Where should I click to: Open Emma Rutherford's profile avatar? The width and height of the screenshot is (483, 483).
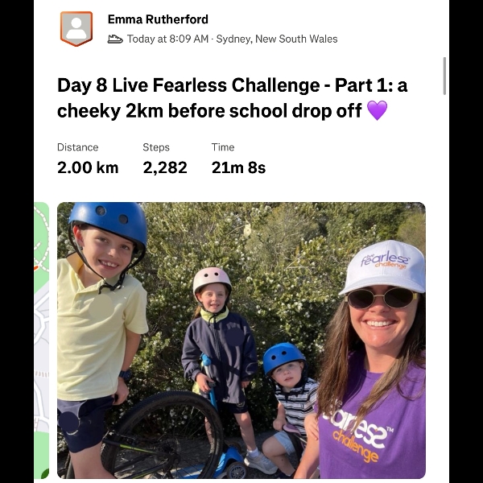pos(76,28)
